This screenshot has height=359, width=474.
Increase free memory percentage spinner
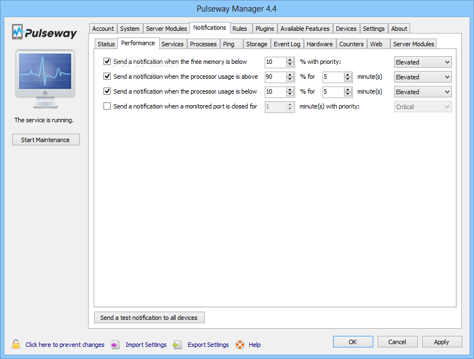click(x=290, y=59)
